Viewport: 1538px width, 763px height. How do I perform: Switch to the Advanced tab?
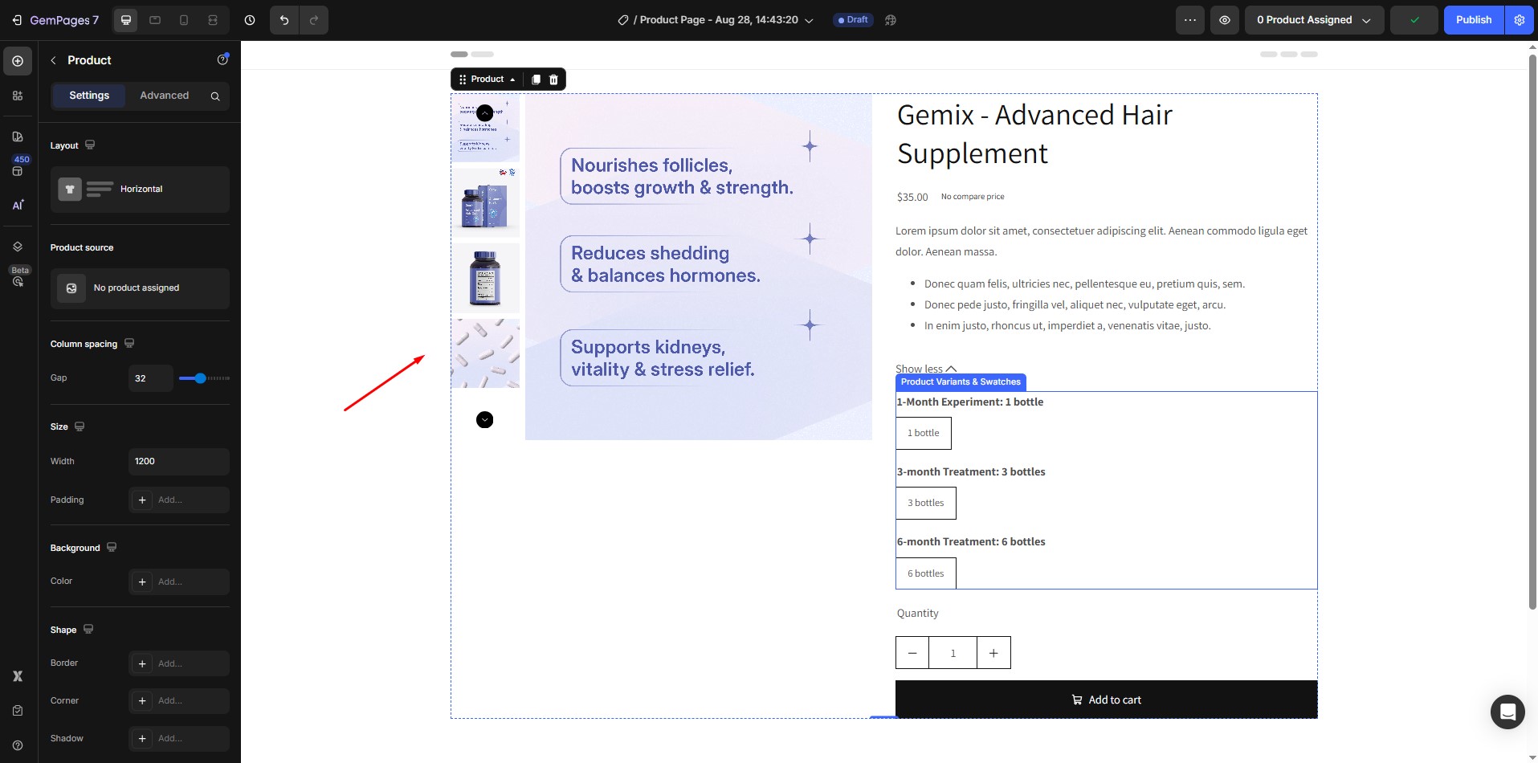click(165, 96)
